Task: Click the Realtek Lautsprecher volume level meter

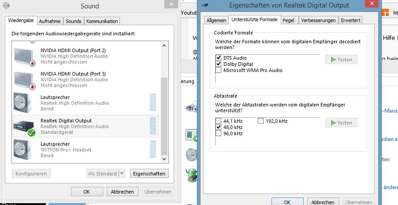Action: click(x=153, y=102)
